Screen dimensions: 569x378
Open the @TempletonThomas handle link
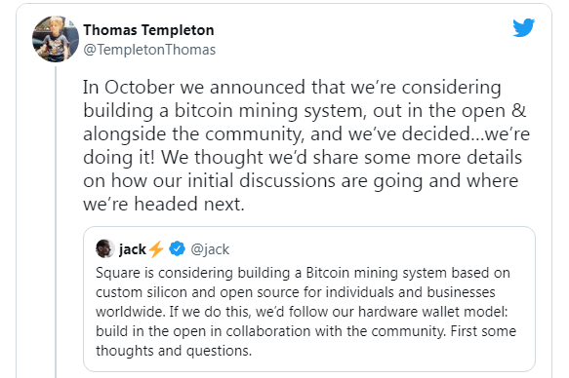pyautogui.click(x=149, y=50)
